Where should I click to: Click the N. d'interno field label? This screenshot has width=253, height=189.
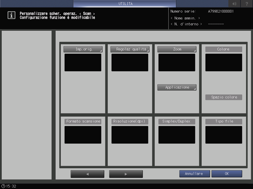tap(186, 24)
